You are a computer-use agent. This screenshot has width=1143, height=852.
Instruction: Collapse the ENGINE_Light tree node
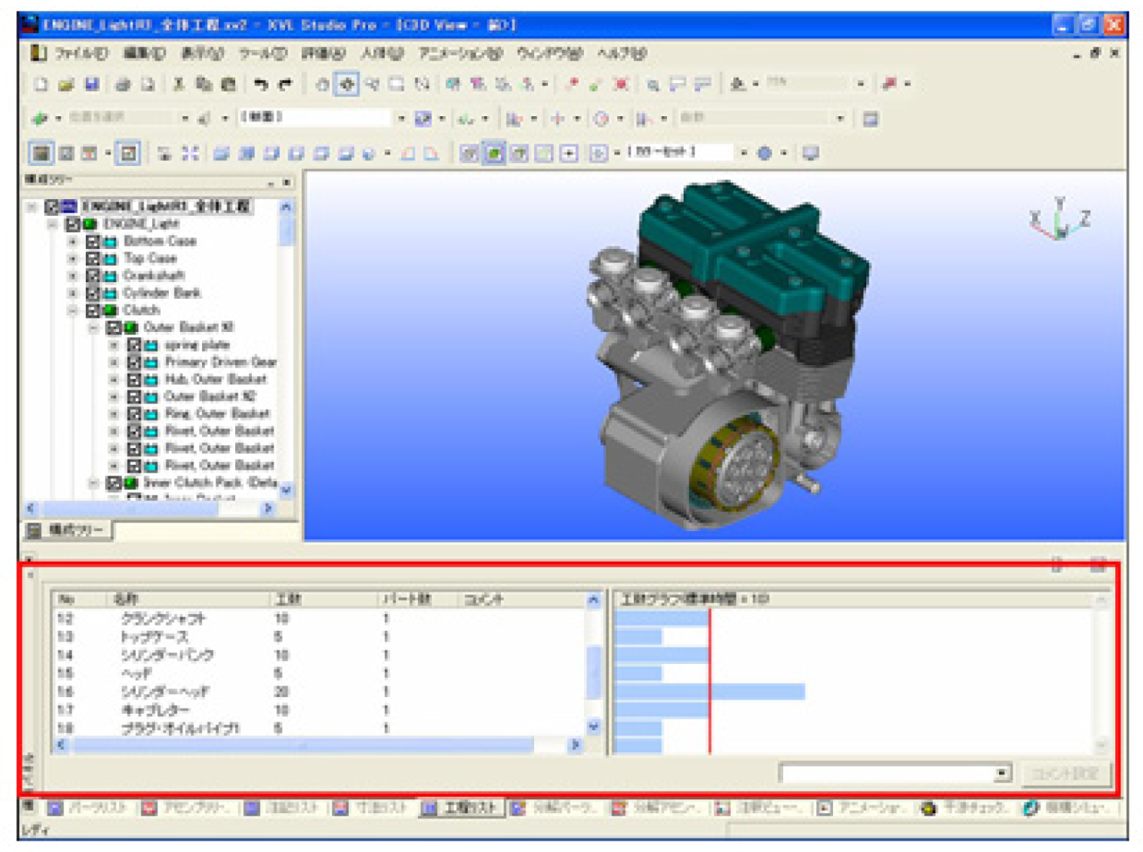click(x=53, y=225)
